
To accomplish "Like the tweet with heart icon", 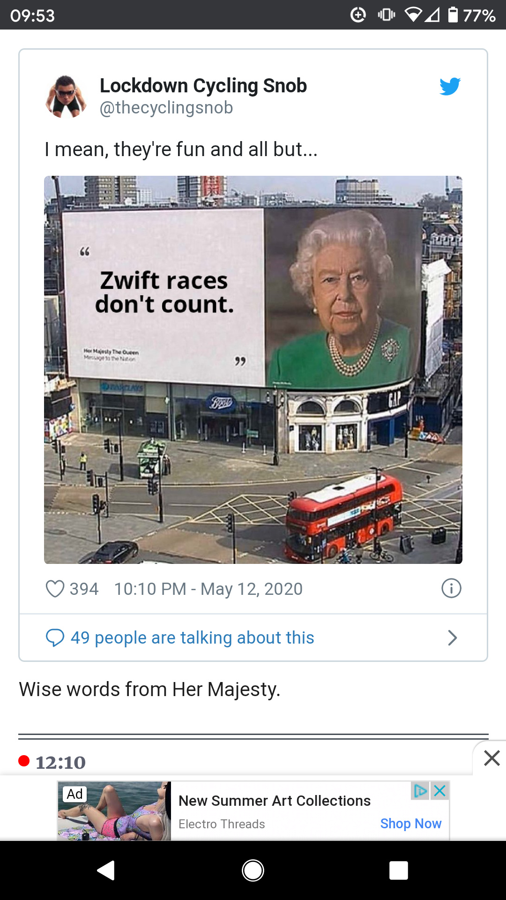I will (x=55, y=589).
